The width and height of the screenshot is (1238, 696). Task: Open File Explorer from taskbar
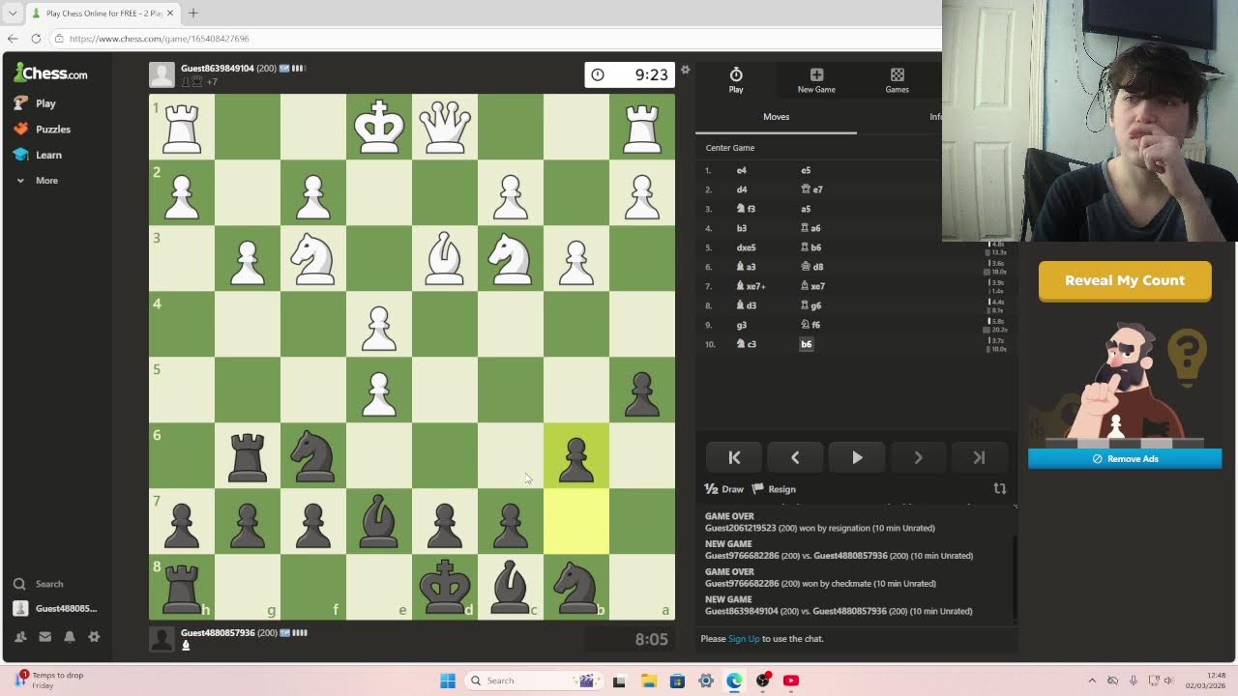click(648, 681)
